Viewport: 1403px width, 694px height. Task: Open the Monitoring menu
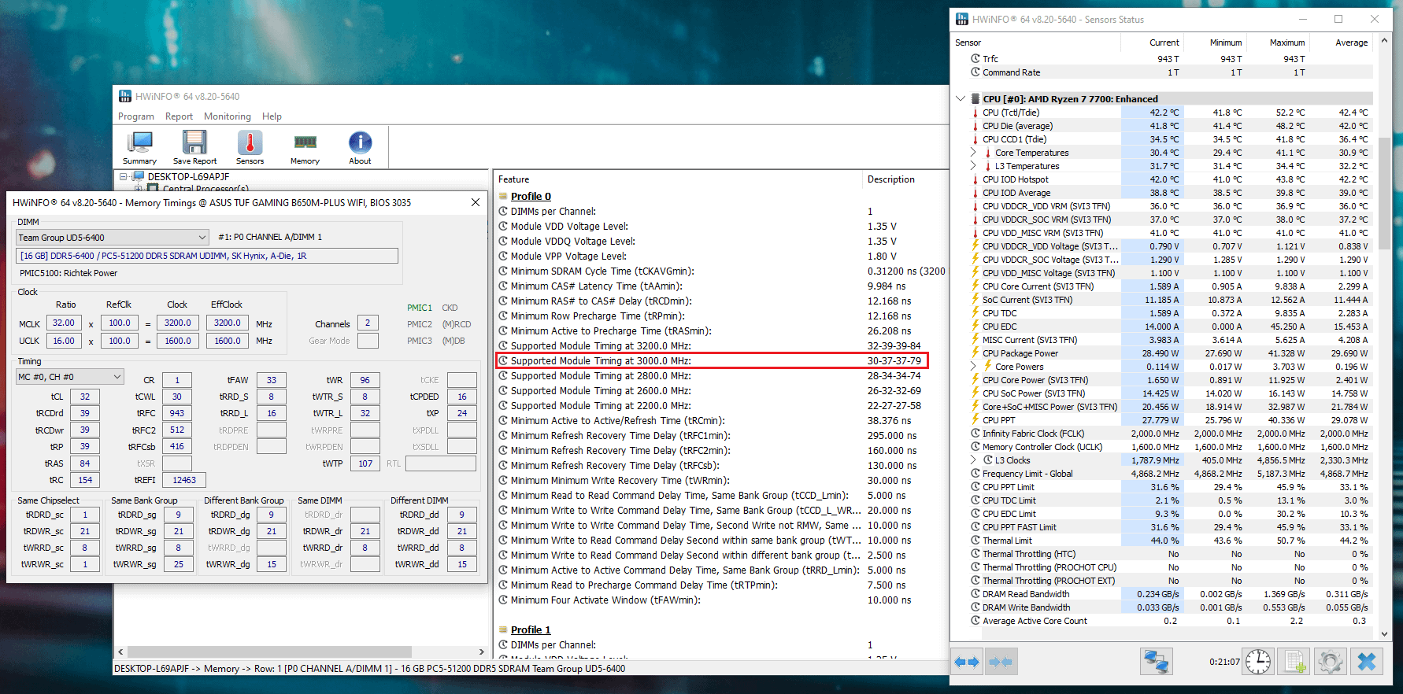coord(228,116)
